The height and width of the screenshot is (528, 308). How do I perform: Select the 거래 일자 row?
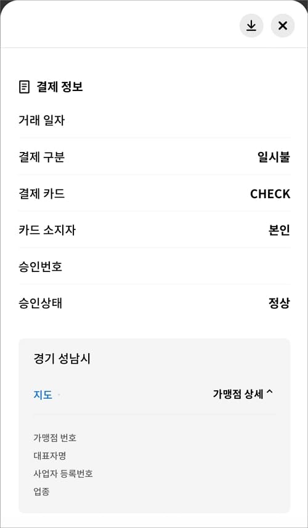(155, 120)
